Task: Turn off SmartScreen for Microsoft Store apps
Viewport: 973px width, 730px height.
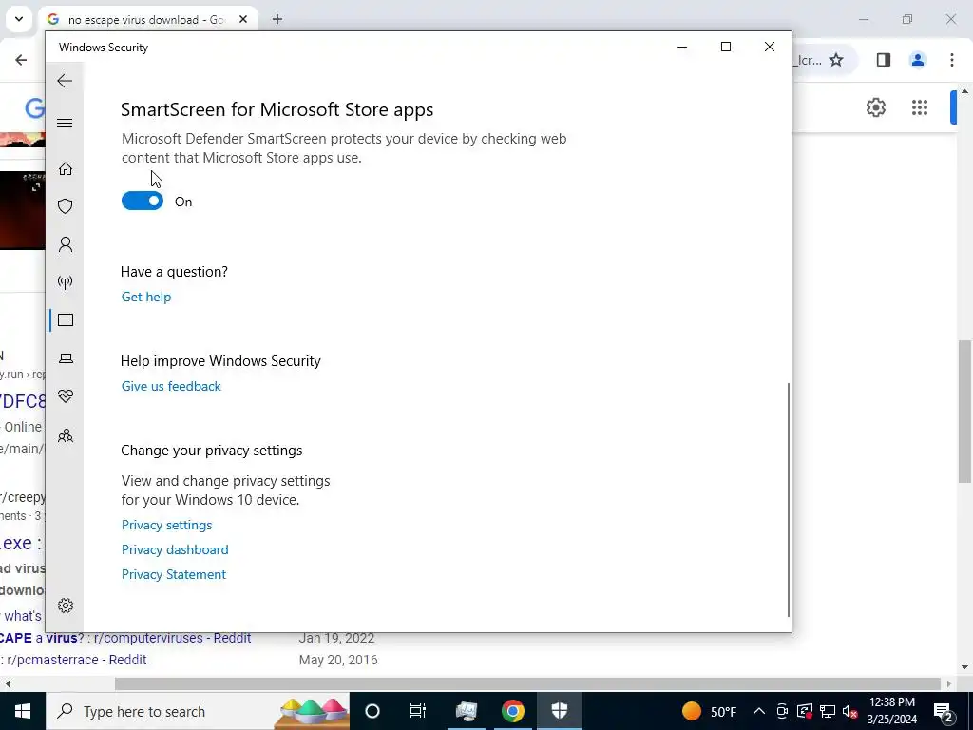Action: 143,202
